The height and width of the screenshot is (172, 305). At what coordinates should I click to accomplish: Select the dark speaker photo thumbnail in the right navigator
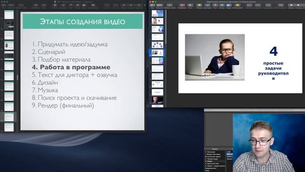(157, 100)
